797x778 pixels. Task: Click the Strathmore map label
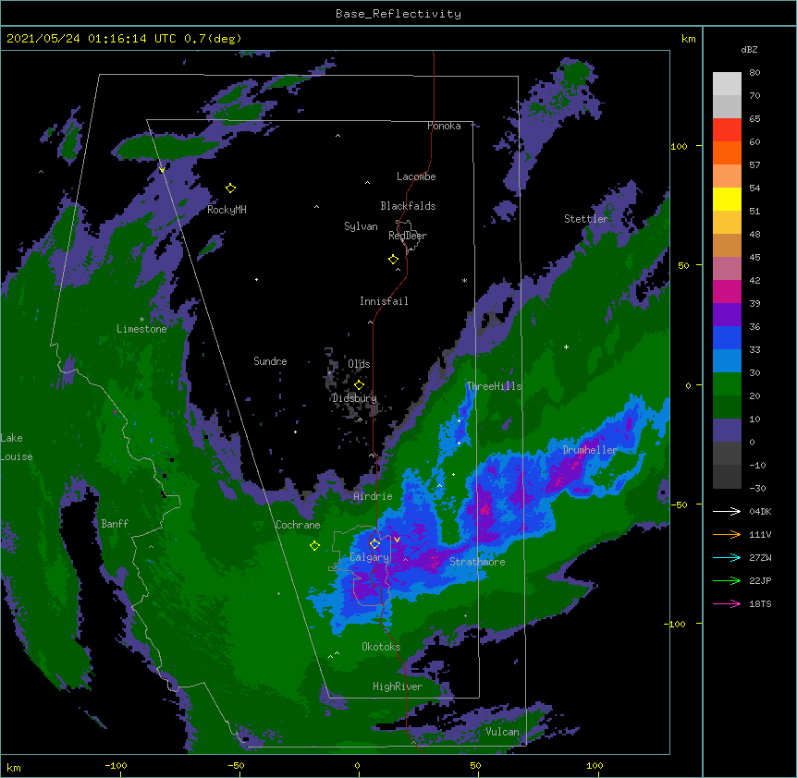(477, 562)
